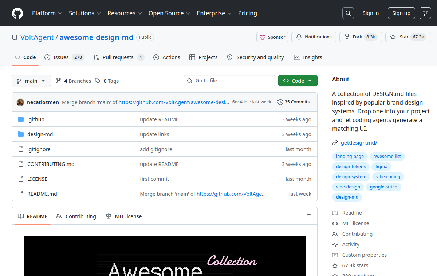437x276 pixels.
Task: Open the VoltAgent owner link
Action: point(37,37)
